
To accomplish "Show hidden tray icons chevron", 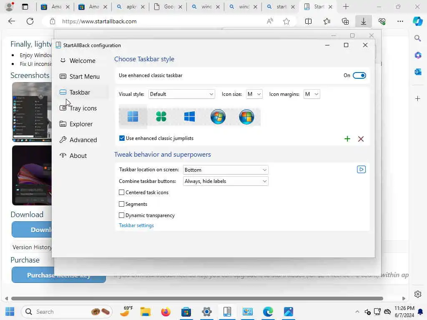I will pyautogui.click(x=357, y=312).
